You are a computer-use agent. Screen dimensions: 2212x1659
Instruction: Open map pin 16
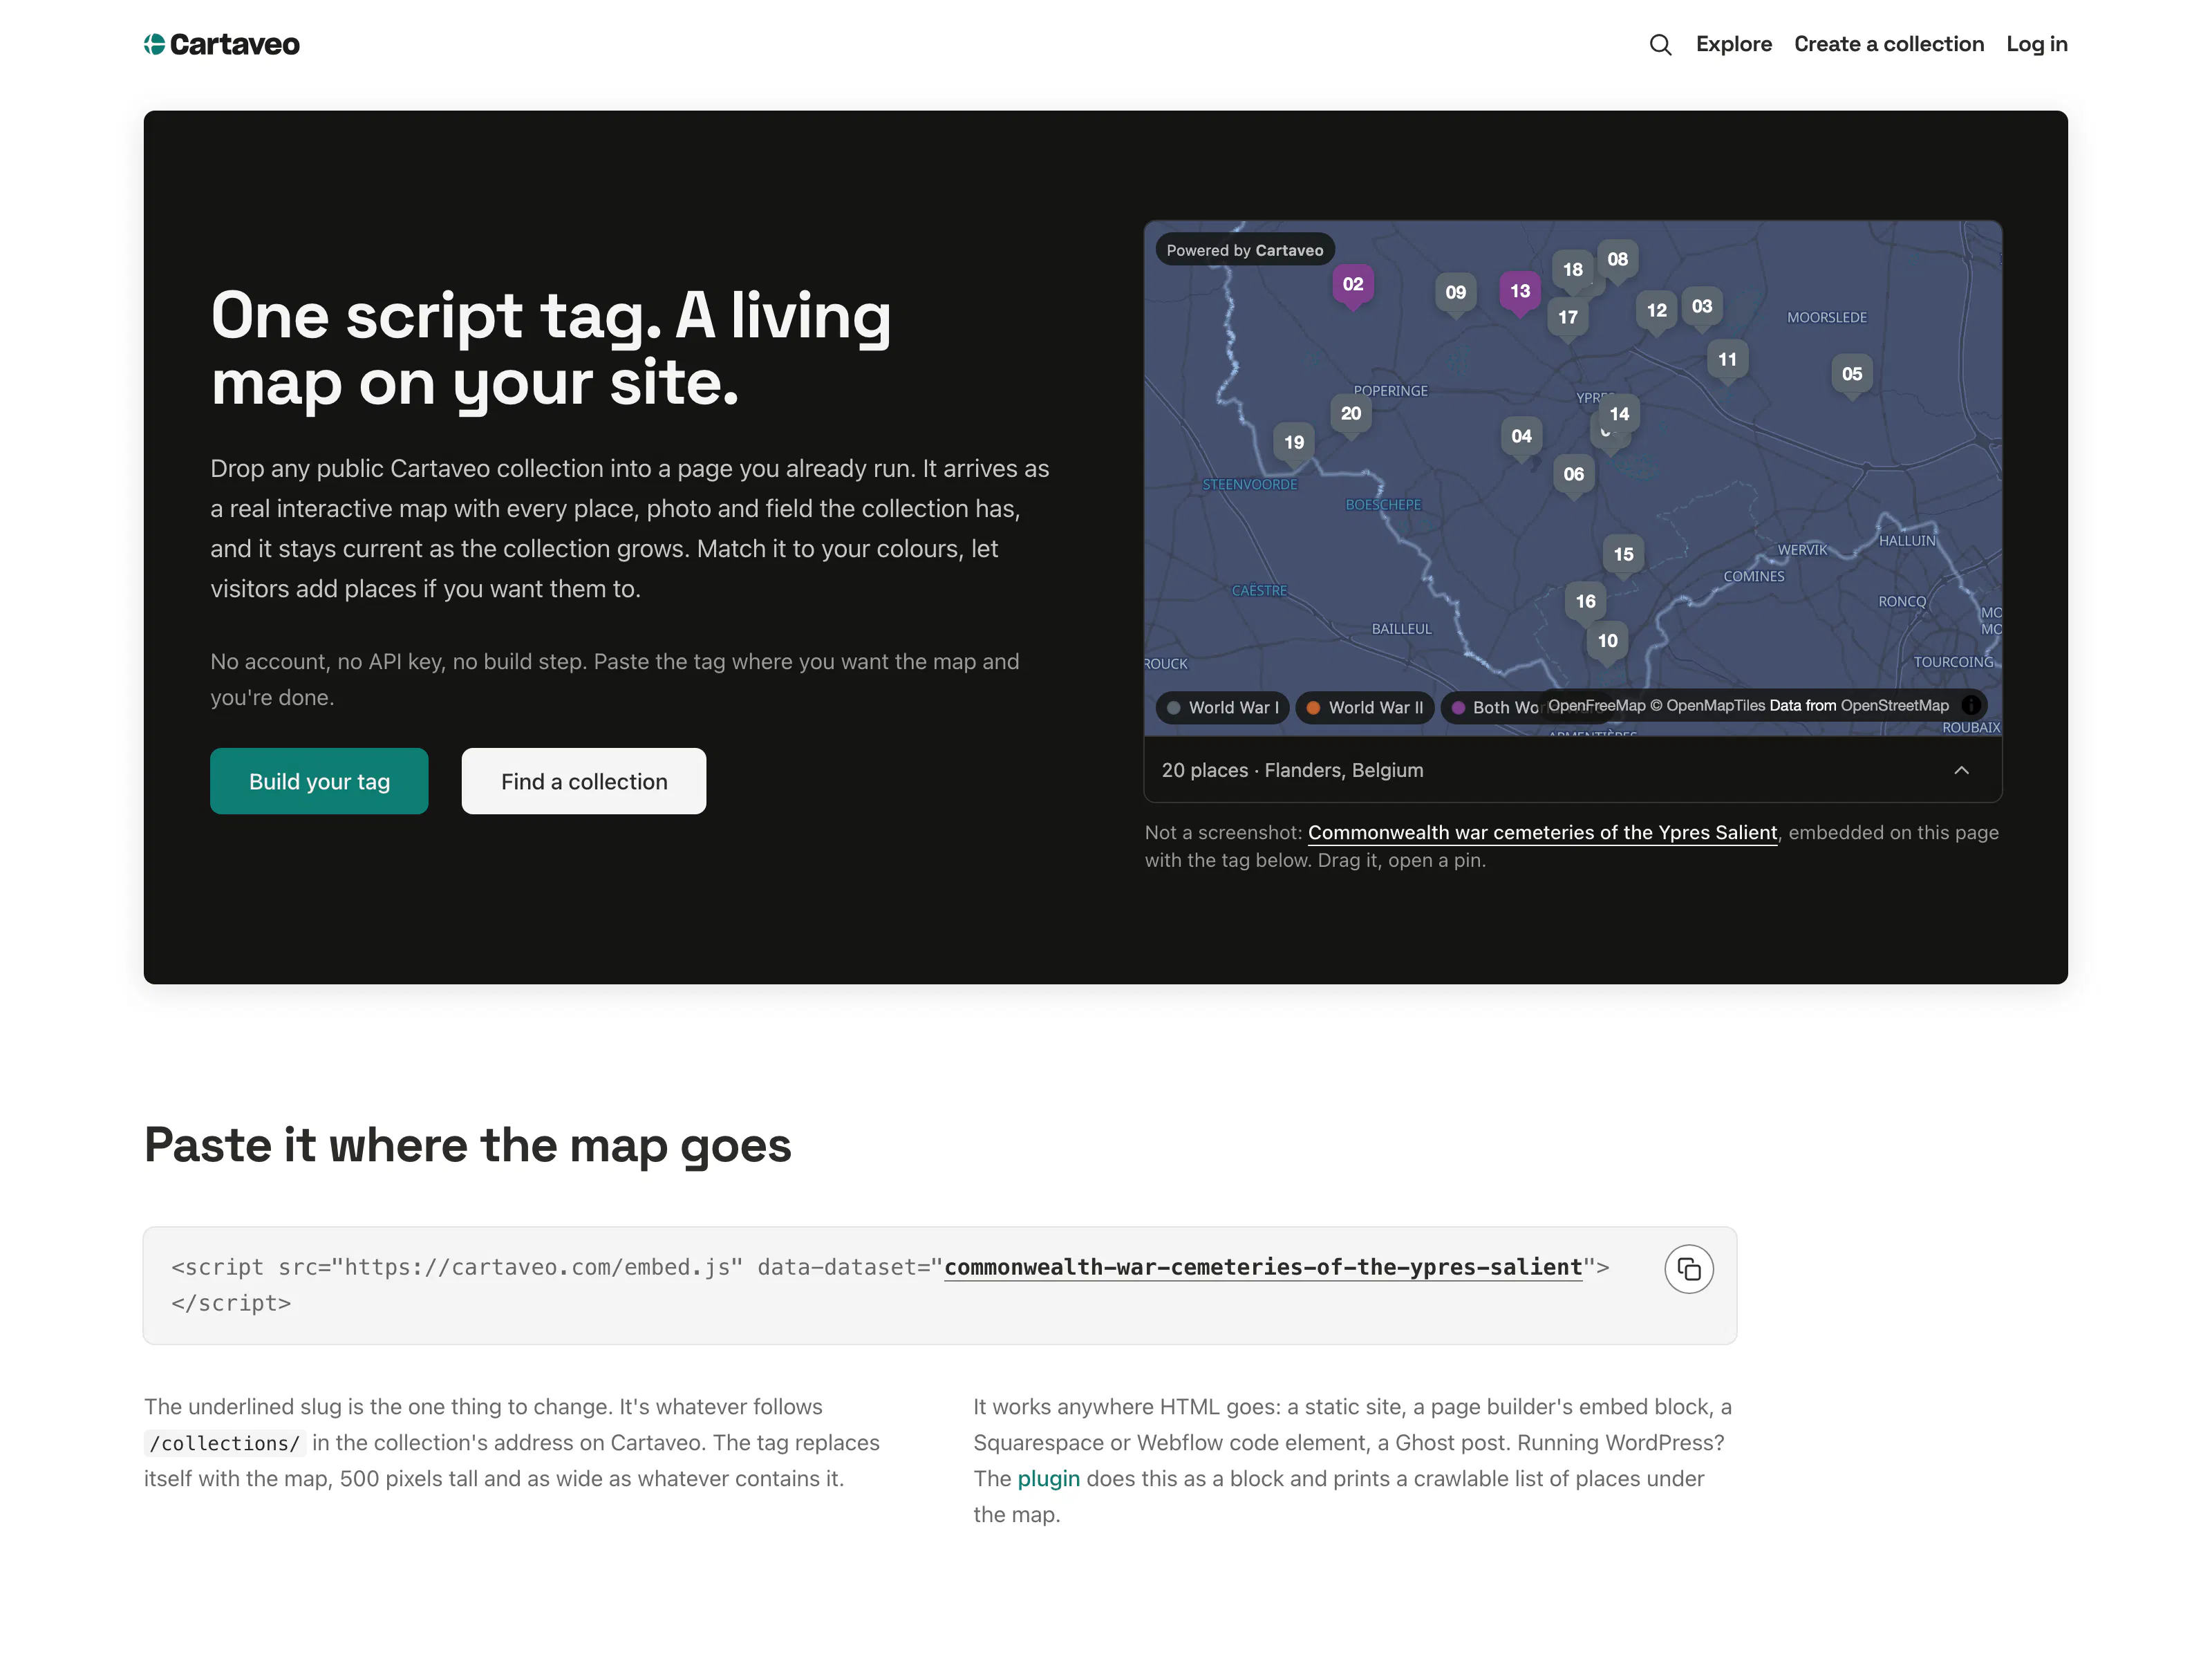click(x=1586, y=602)
